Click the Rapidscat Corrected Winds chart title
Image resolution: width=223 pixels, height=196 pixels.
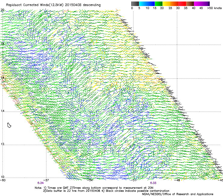tap(53, 5)
